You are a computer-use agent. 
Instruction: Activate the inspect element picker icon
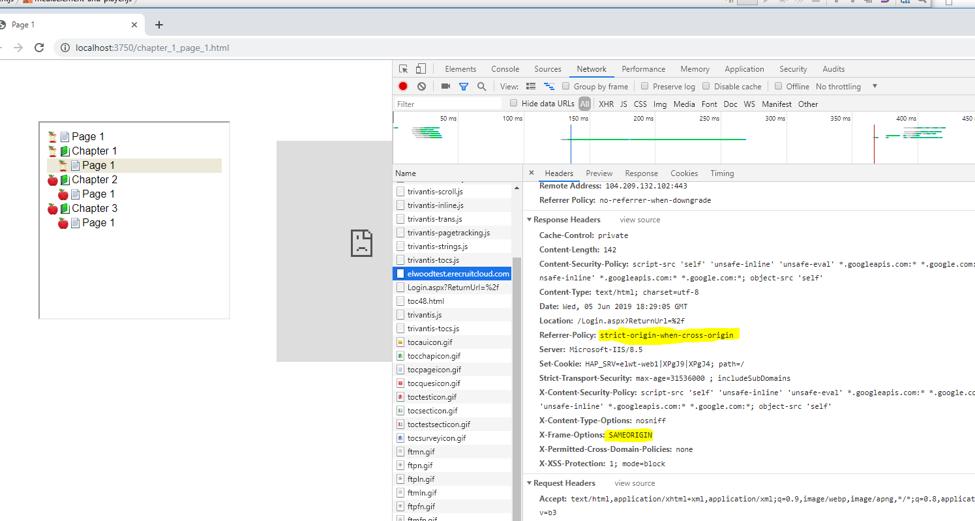click(x=404, y=69)
